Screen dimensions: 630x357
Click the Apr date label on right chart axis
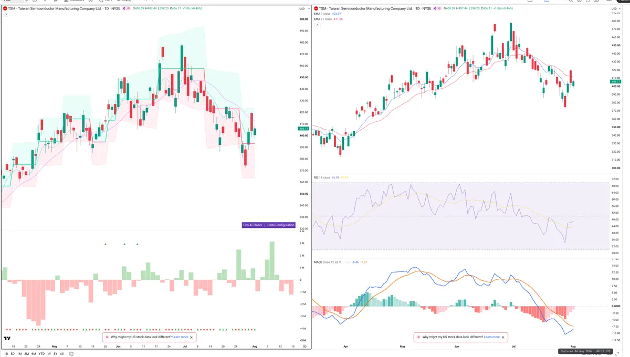(345, 347)
